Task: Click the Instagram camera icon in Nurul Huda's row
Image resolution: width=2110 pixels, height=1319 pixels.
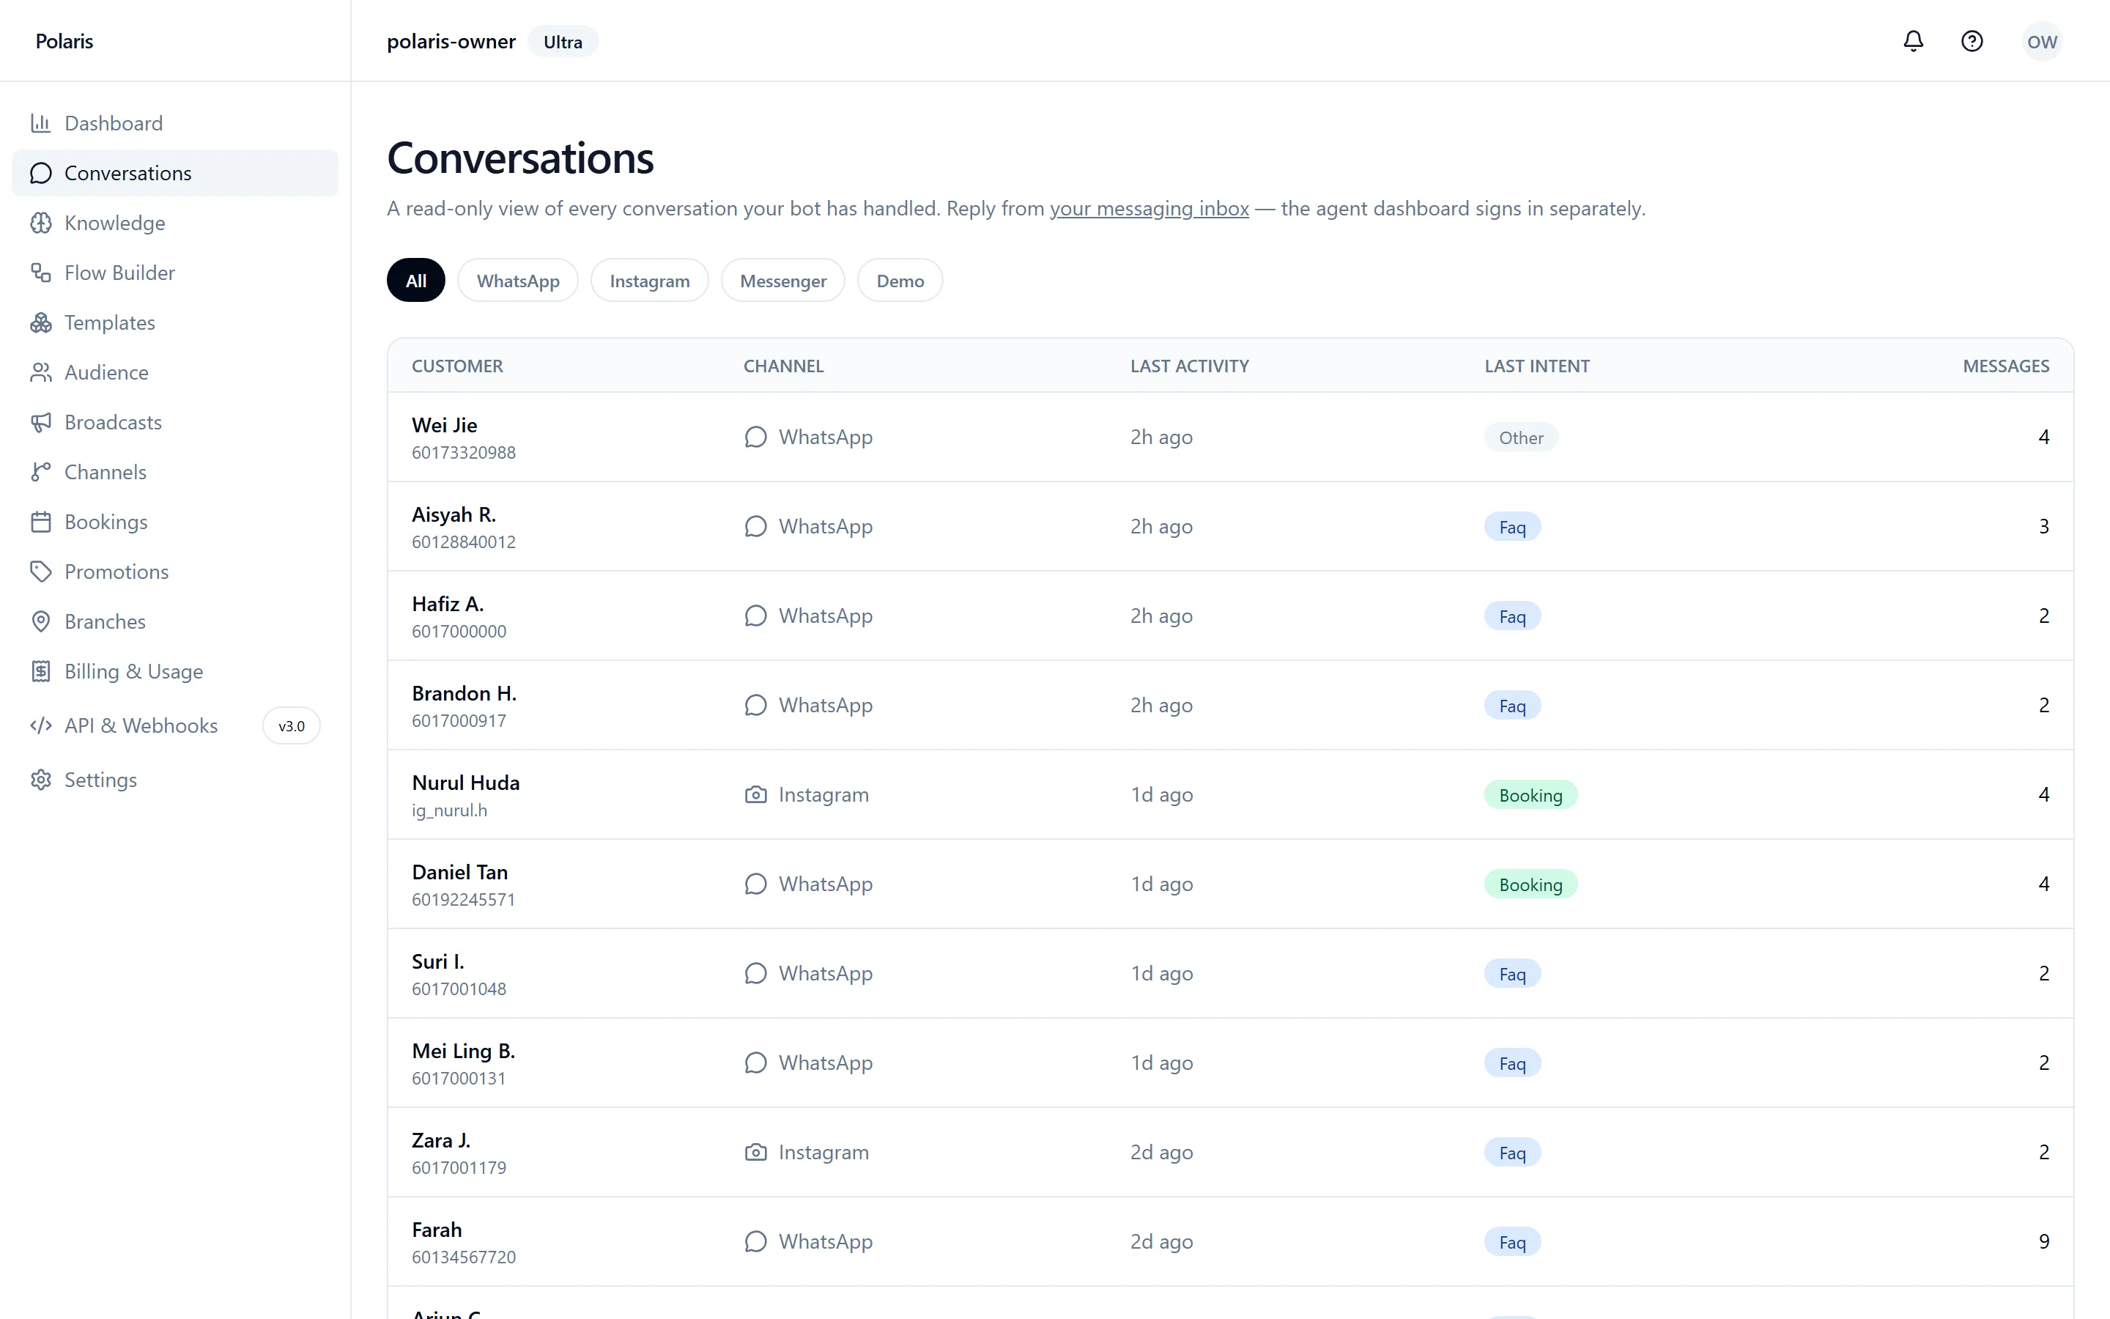Action: (755, 795)
